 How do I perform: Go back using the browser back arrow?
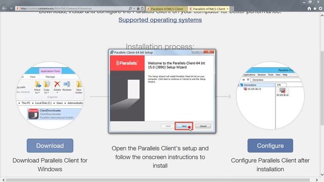point(4,9)
